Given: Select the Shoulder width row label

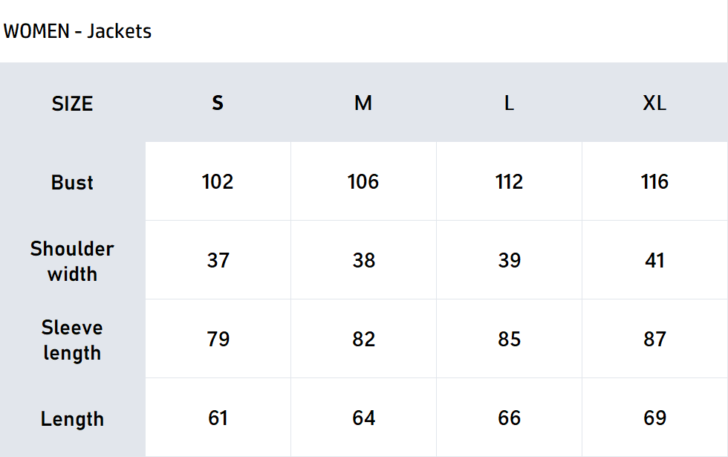Looking at the screenshot, I should (x=72, y=261).
